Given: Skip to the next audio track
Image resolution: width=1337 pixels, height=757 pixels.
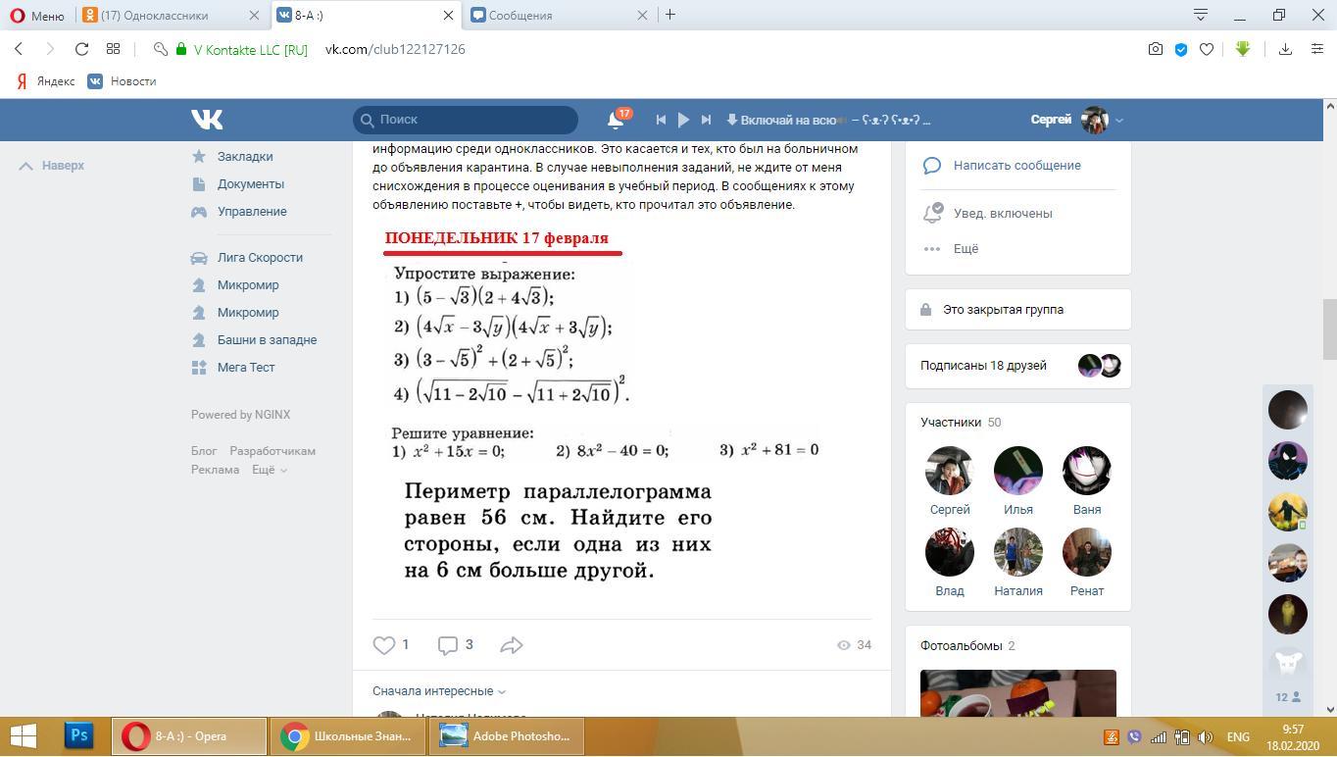Looking at the screenshot, I should (706, 120).
